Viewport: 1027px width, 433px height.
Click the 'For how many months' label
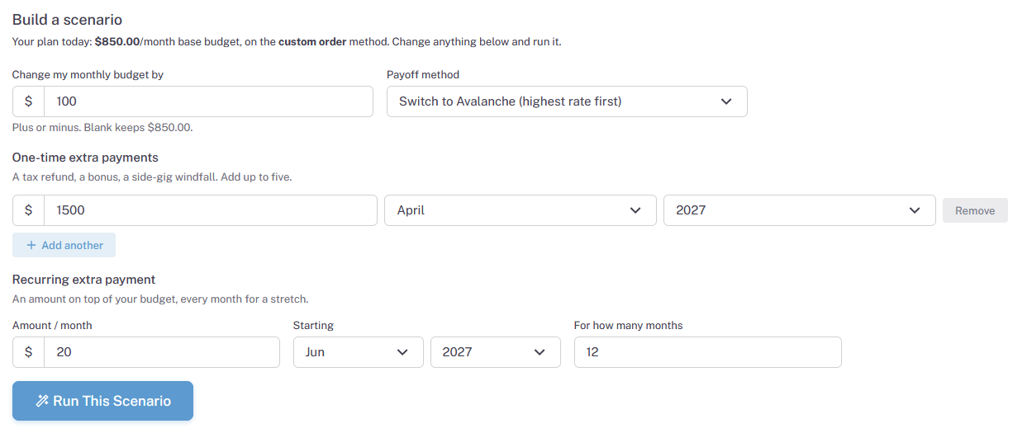click(628, 325)
